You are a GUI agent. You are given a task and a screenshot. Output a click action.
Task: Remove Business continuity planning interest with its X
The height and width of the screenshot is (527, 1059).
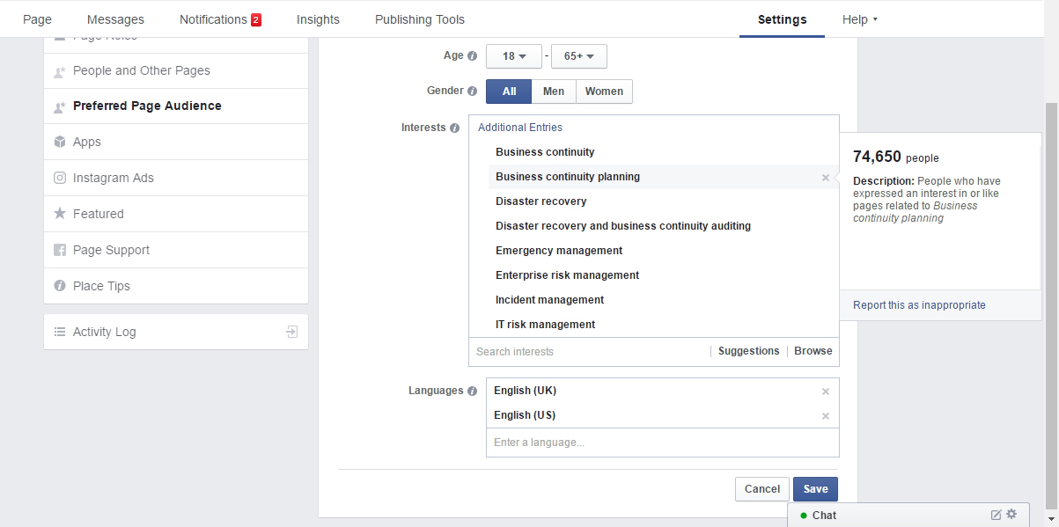pyautogui.click(x=825, y=177)
